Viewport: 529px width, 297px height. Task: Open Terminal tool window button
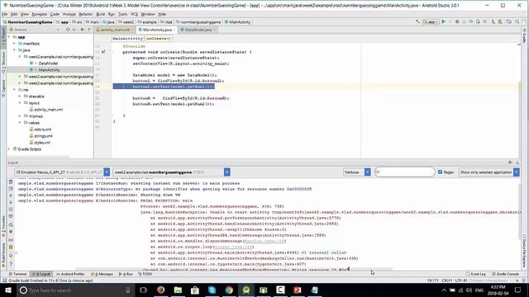pyautogui.click(x=18, y=274)
